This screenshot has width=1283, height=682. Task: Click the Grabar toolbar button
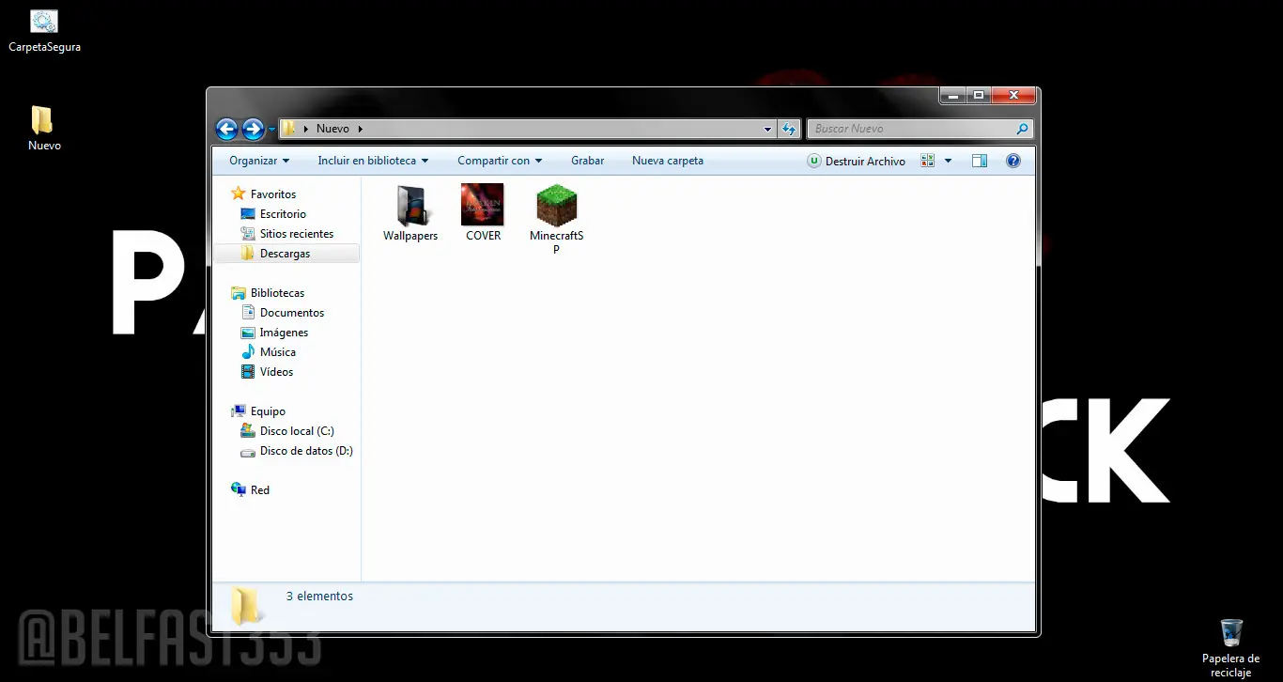coord(587,161)
